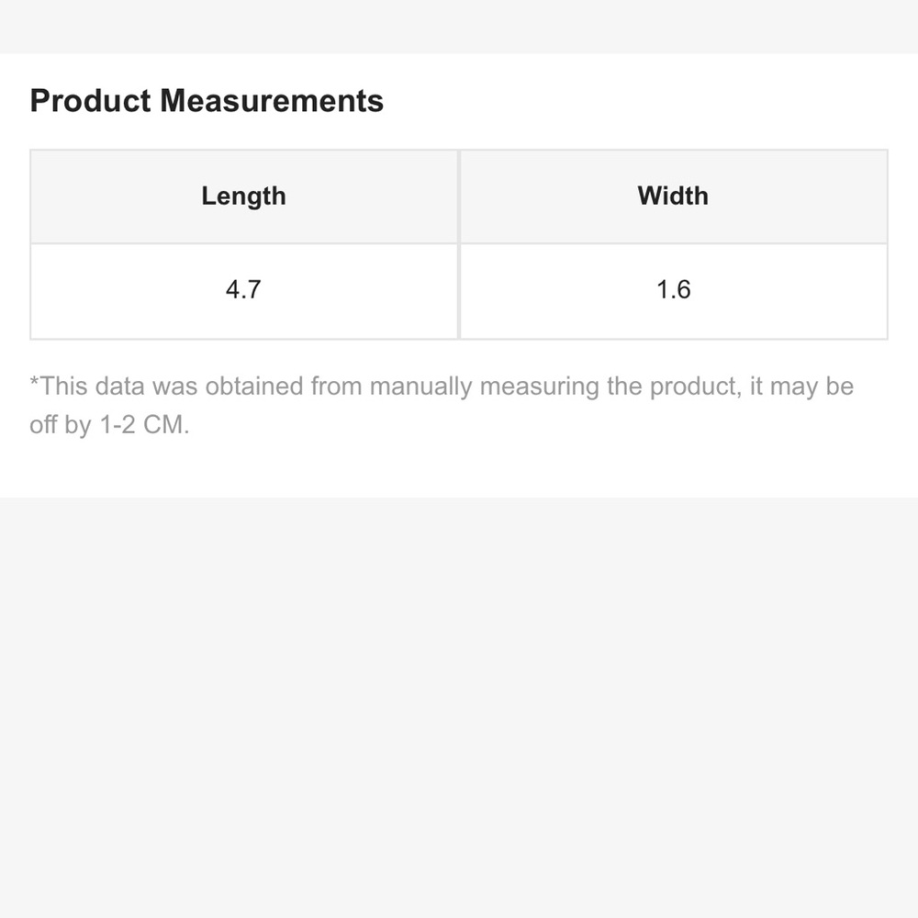The height and width of the screenshot is (918, 918).
Task: Click "This data" at the disclaimer start
Action: (92, 386)
